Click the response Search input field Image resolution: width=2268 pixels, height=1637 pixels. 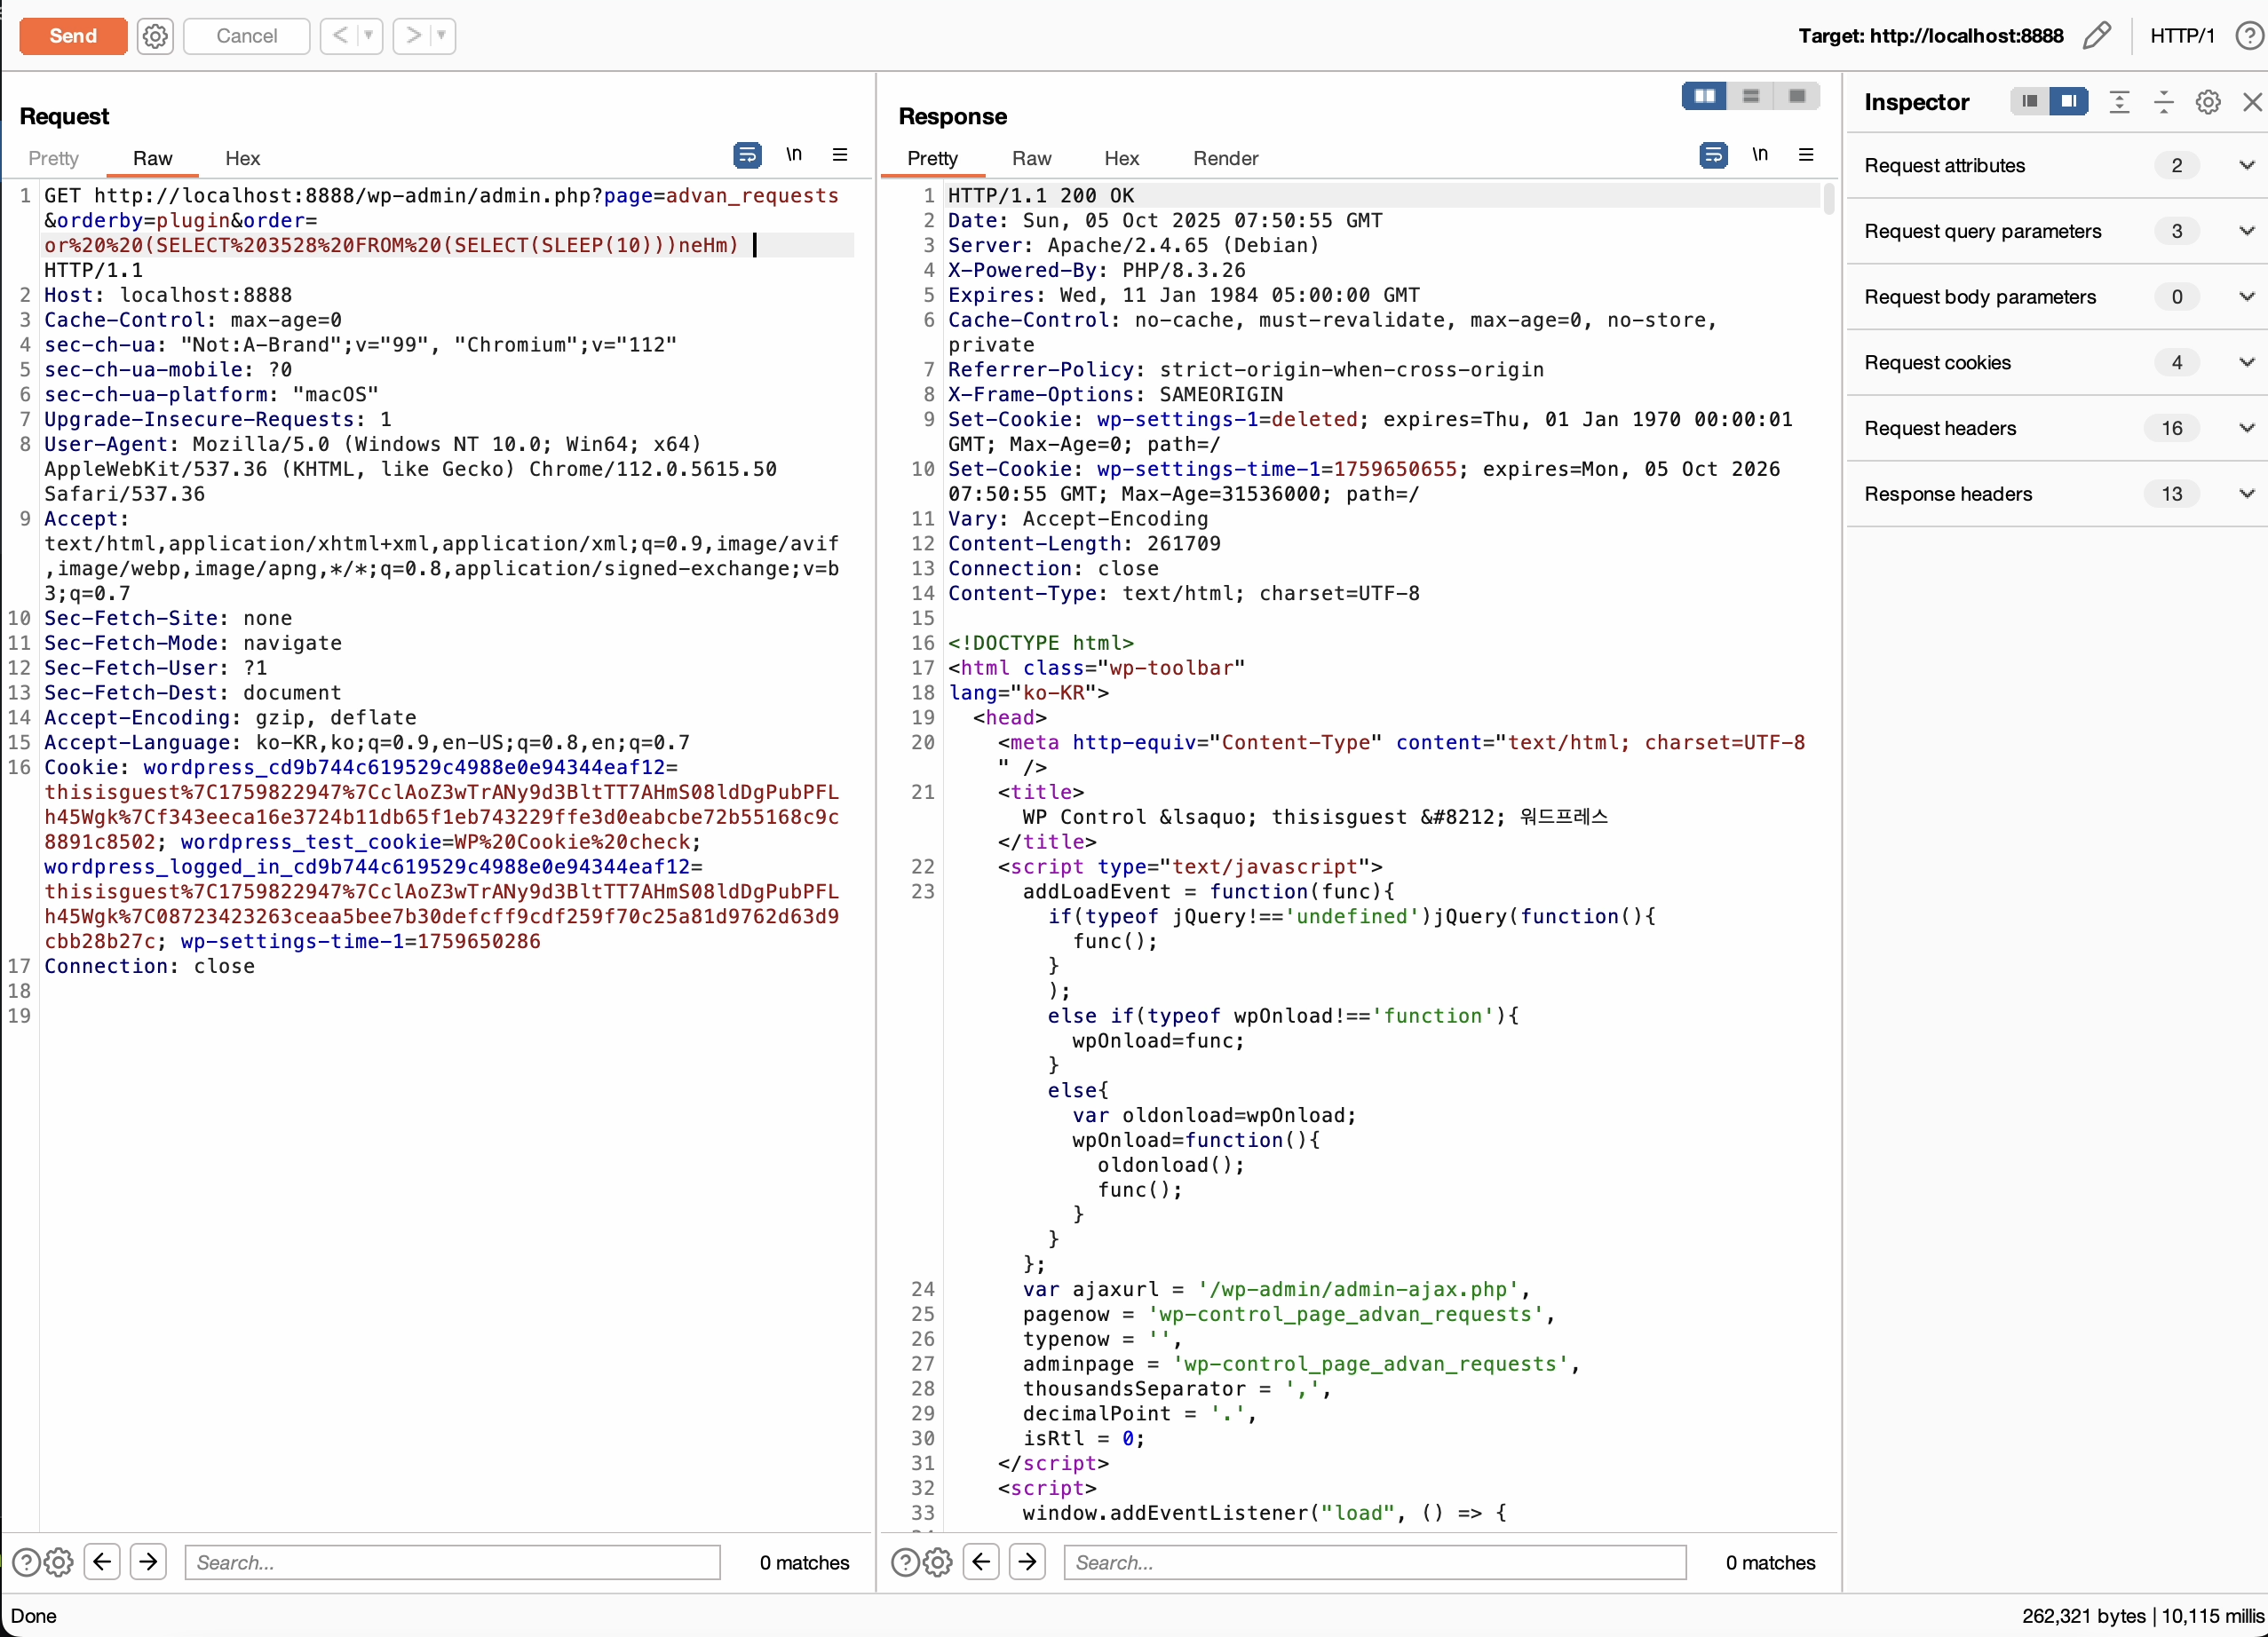click(x=1374, y=1561)
